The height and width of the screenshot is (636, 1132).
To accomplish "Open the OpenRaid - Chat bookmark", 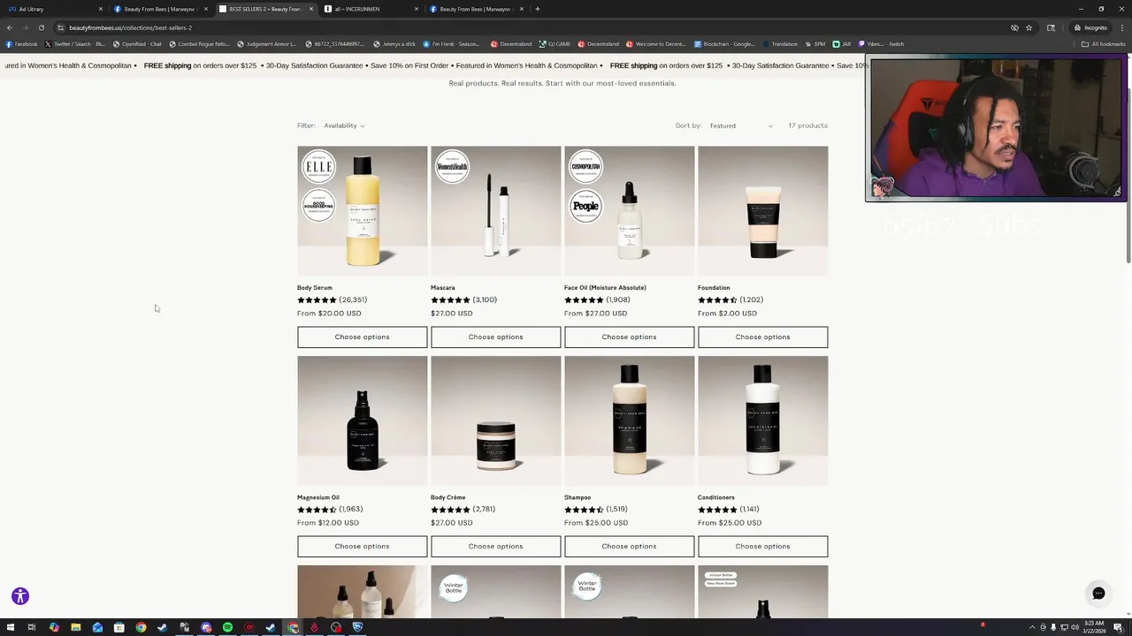I will 137,44.
